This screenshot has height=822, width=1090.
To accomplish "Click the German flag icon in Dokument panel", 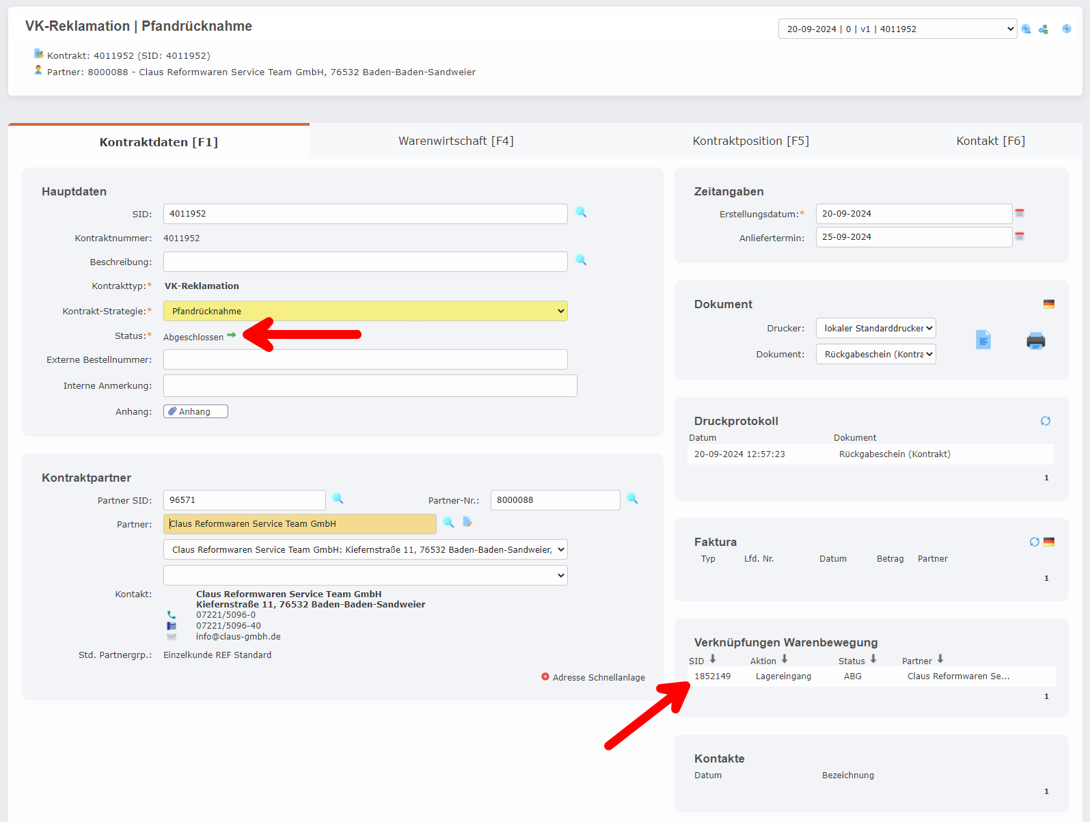I will coord(1049,304).
